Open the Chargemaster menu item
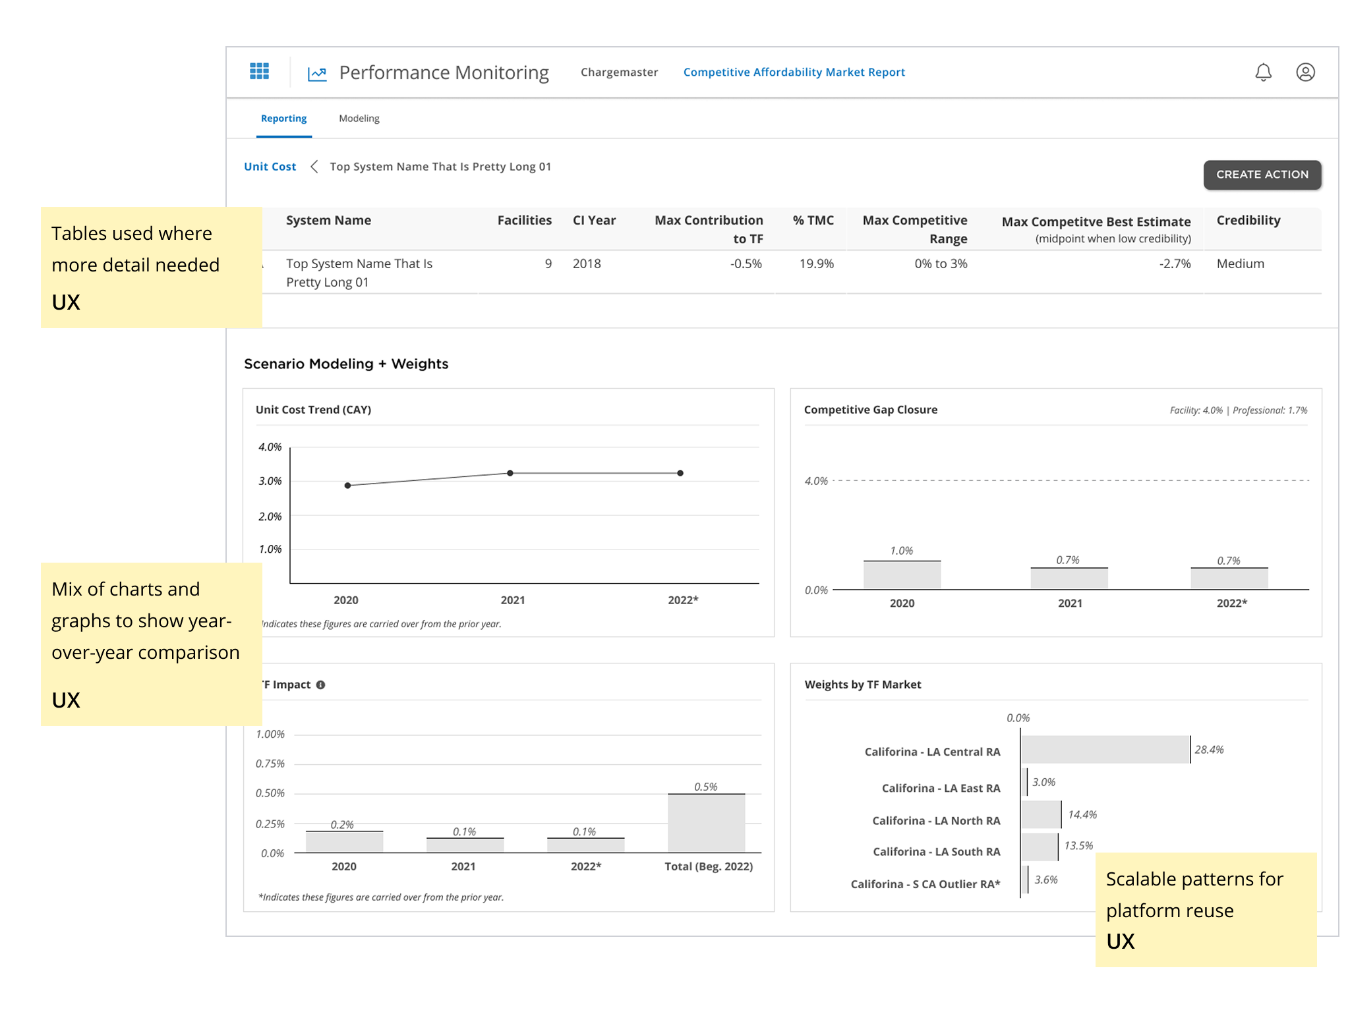 pos(618,72)
